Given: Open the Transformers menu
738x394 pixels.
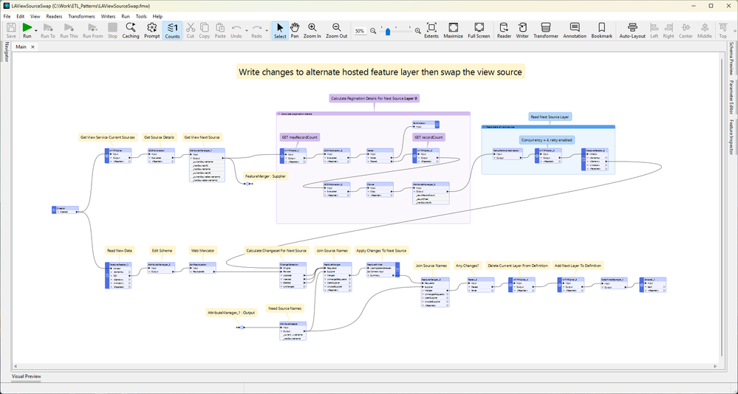Looking at the screenshot, I should click(x=81, y=15).
